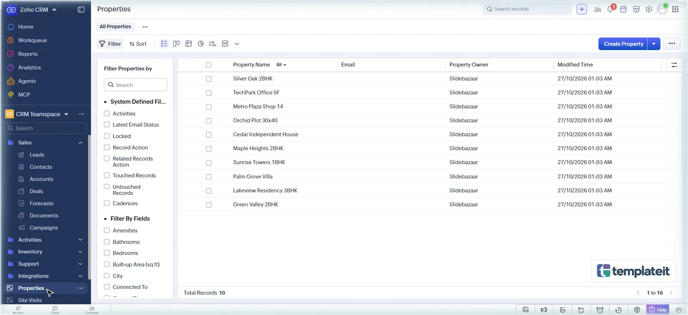
Task: Click the Search records field
Action: (527, 9)
